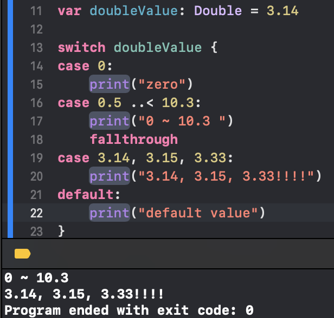Click line number 23 in gutter
The width and height of the screenshot is (334, 318).
[36, 231]
